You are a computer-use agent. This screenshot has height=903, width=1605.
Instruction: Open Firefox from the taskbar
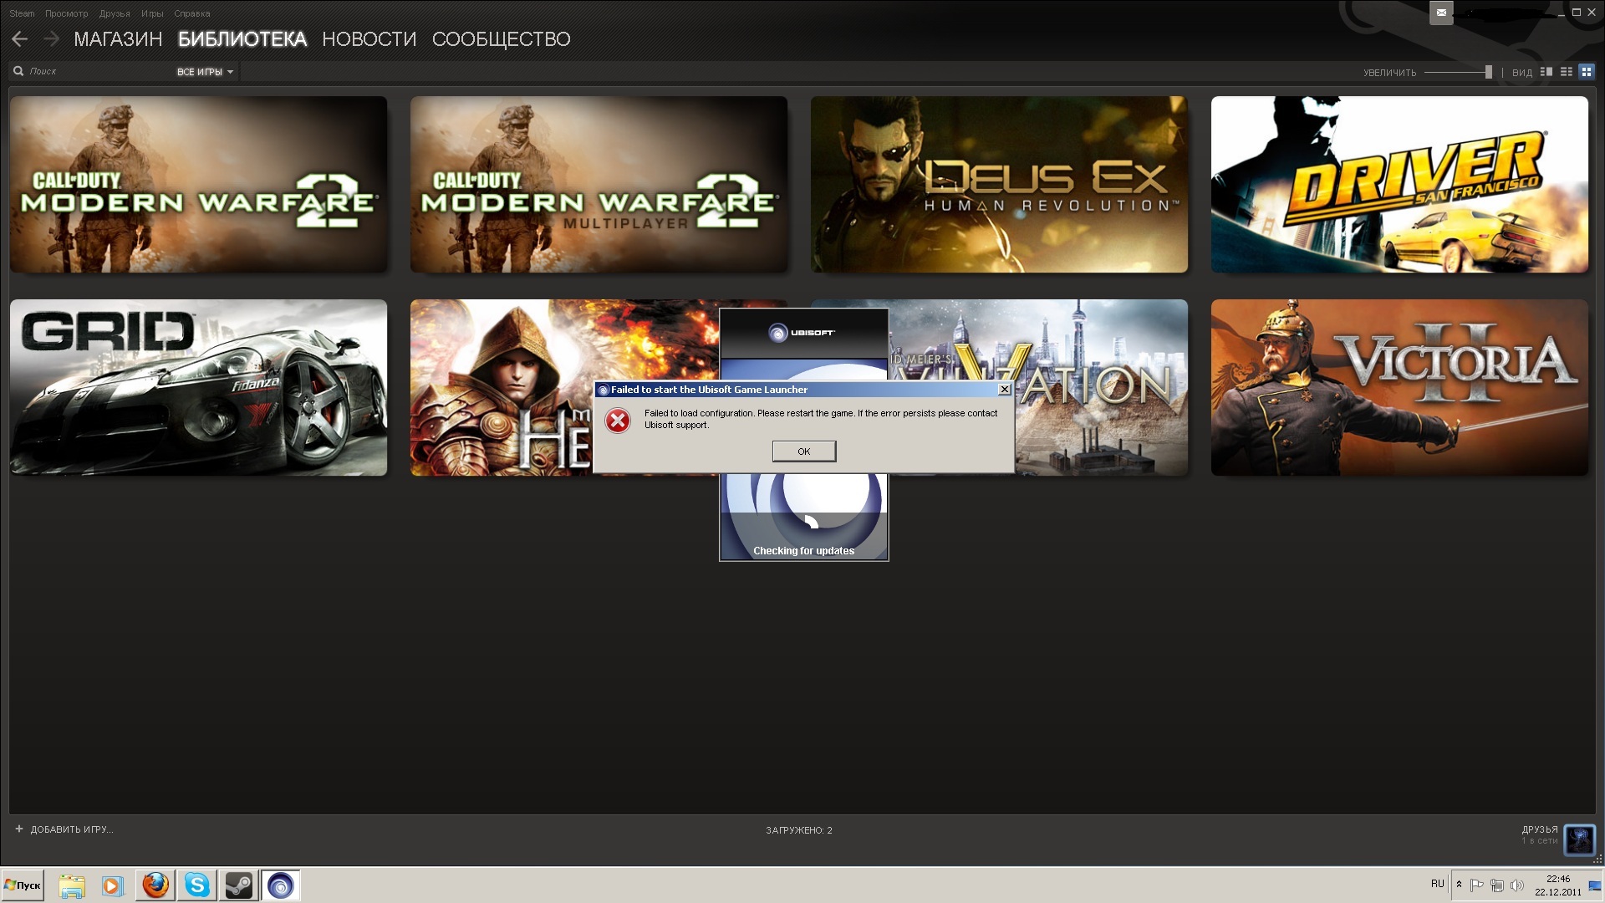[x=155, y=885]
